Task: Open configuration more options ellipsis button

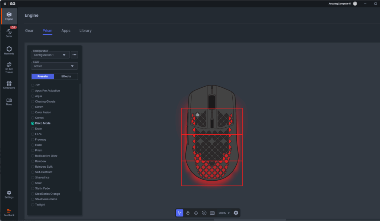Action: (74, 55)
